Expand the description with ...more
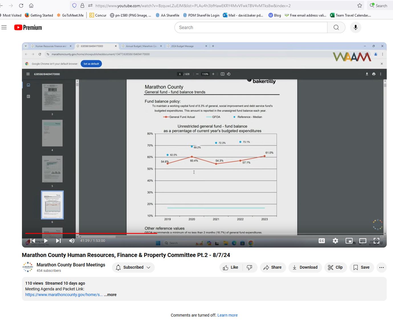The image size is (393, 322). click(110, 295)
